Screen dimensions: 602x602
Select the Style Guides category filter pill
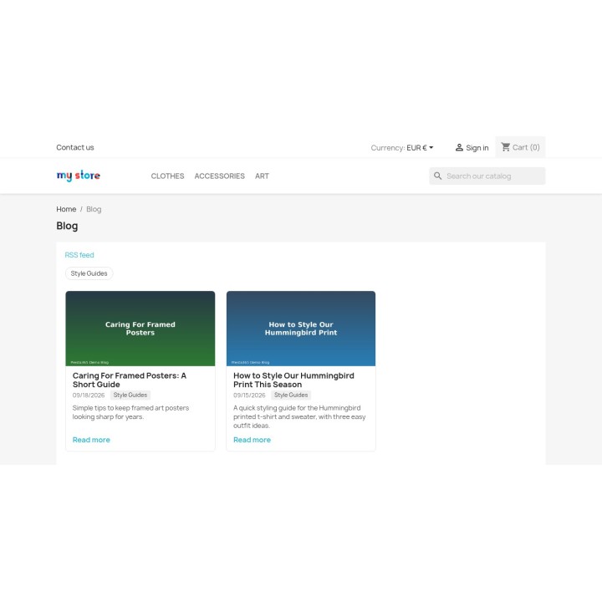89,273
